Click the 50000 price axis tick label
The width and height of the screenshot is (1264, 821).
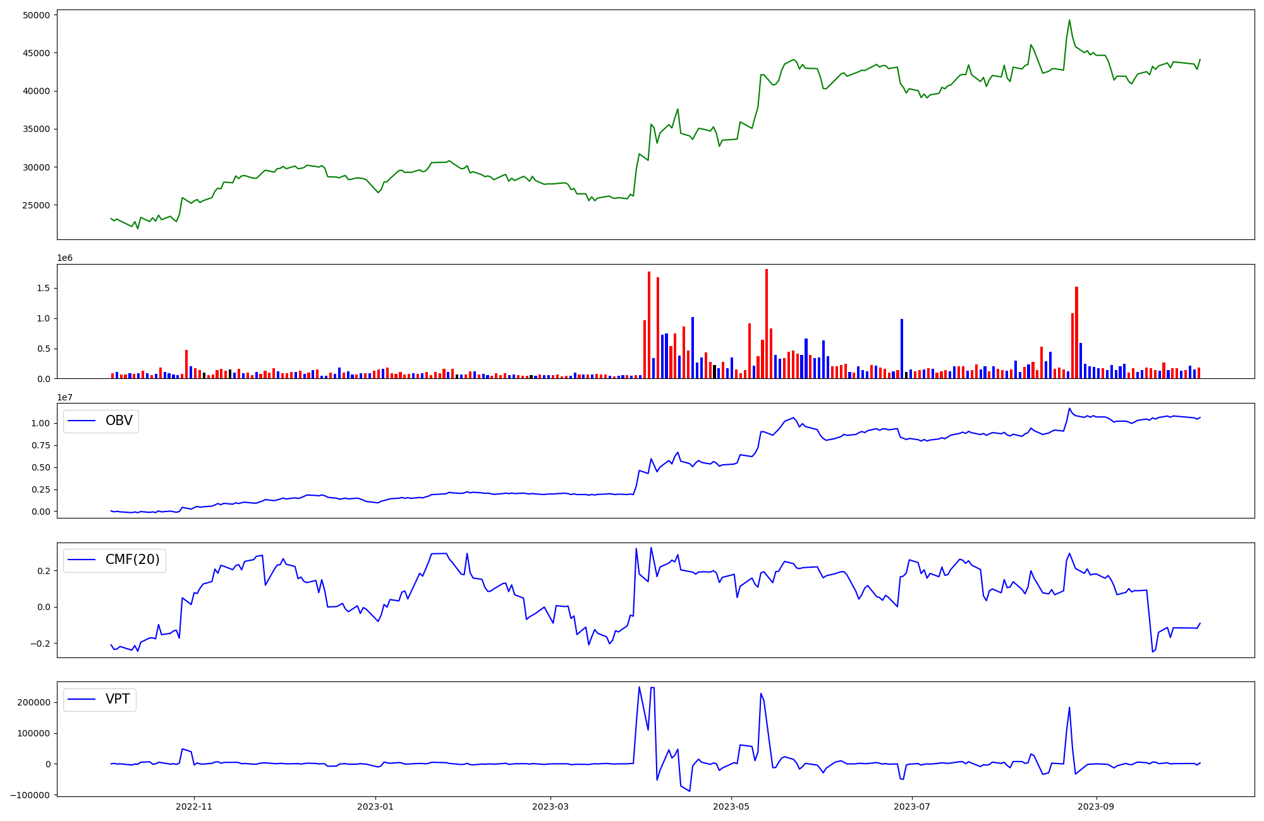(x=36, y=15)
